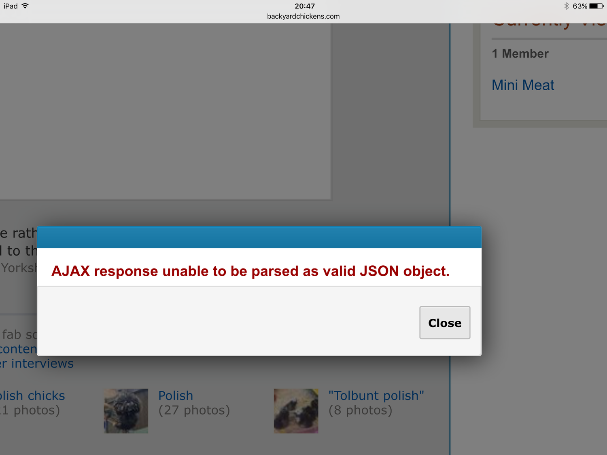Open the partially visible interviews link
The width and height of the screenshot is (607, 455).
click(37, 363)
